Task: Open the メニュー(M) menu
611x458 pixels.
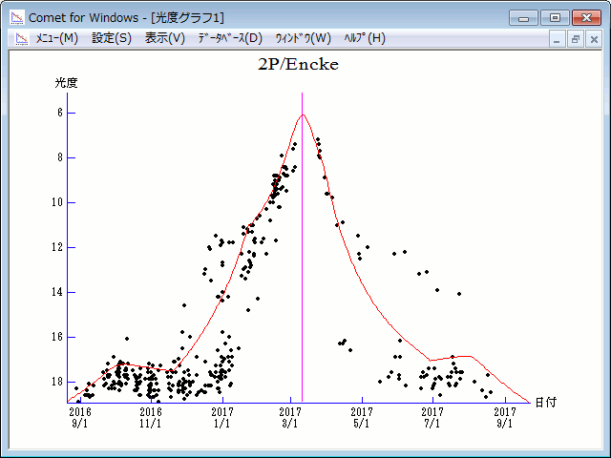Action: point(57,38)
